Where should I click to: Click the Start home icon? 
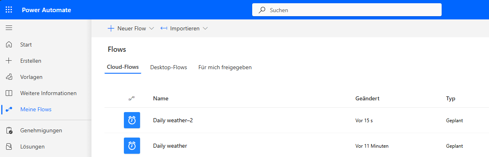tap(9, 45)
